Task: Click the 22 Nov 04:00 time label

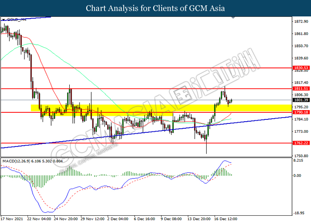Action: pos(39,219)
